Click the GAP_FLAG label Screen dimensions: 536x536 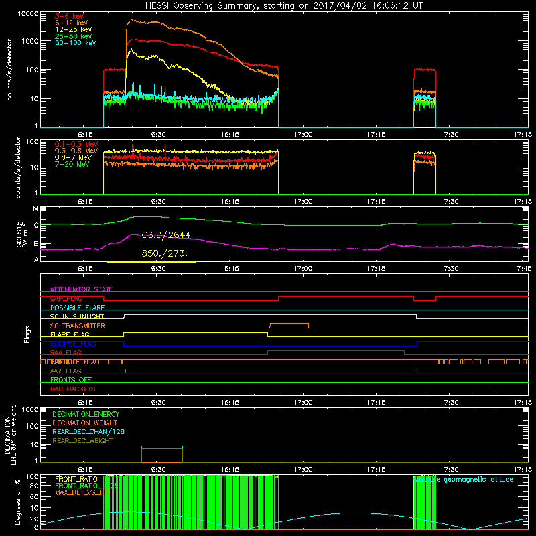66,298
